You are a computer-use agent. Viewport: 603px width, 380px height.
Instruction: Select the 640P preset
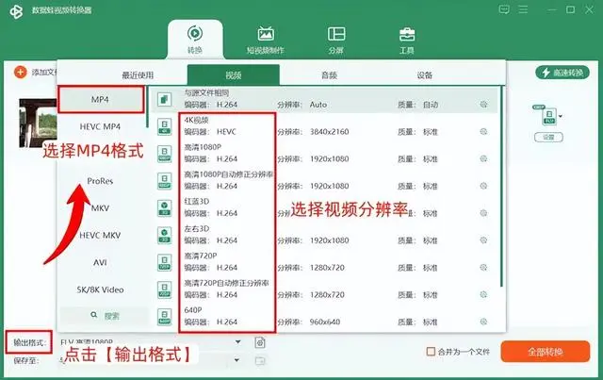point(324,317)
